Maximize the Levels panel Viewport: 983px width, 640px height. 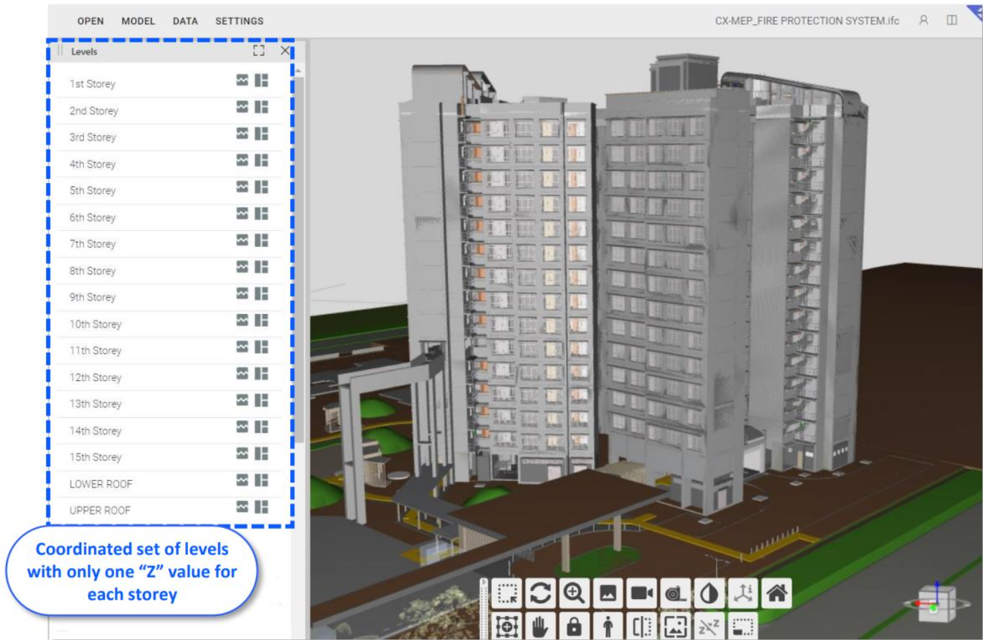[259, 50]
